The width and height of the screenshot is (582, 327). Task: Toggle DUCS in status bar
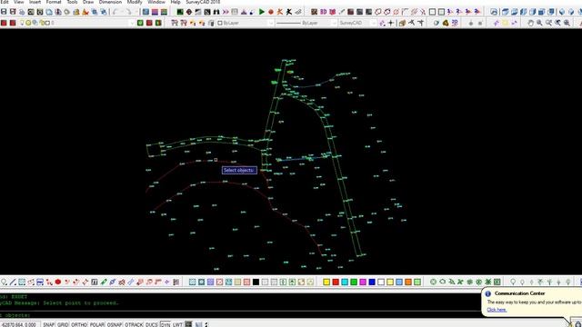[x=152, y=324]
